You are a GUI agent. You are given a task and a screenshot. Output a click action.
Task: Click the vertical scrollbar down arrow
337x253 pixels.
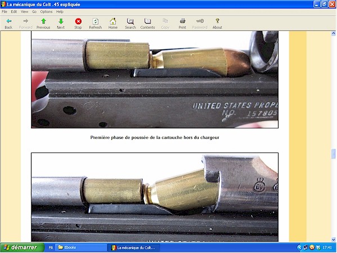(x=333, y=240)
